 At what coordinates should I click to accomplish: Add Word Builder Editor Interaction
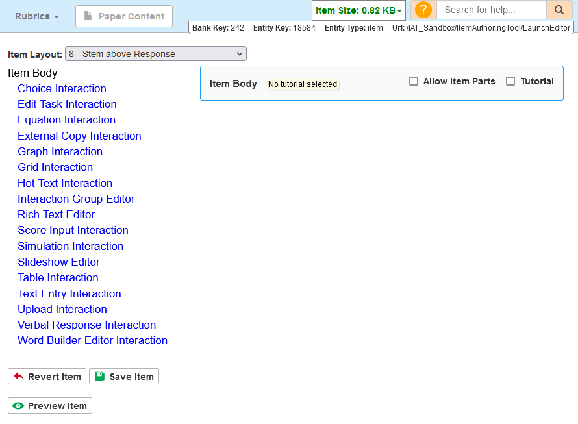coord(92,340)
